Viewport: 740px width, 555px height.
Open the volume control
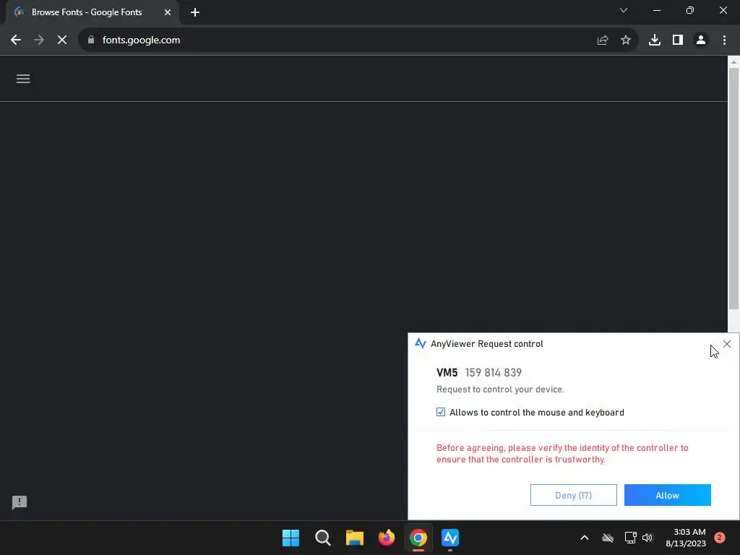(647, 538)
